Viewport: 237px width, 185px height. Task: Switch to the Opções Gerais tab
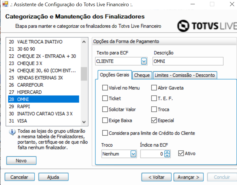click(115, 75)
